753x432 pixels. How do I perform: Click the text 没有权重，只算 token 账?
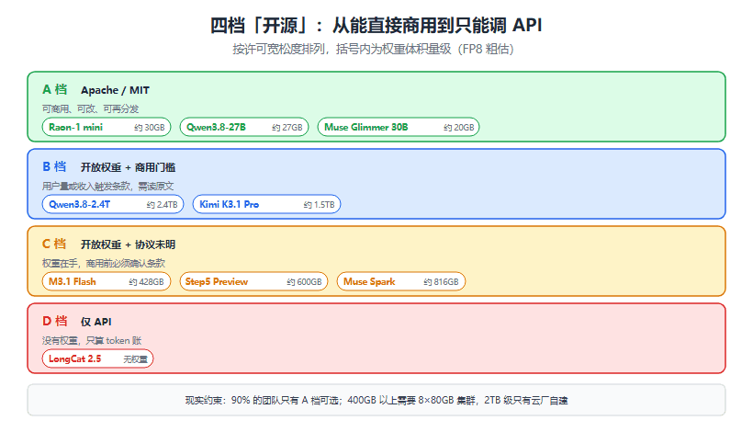[92, 341]
